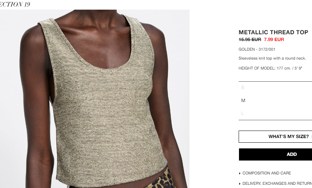Enlarge the metallic top product photo

point(95,99)
